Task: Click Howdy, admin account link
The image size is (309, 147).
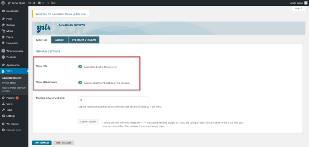Action: pos(298,3)
